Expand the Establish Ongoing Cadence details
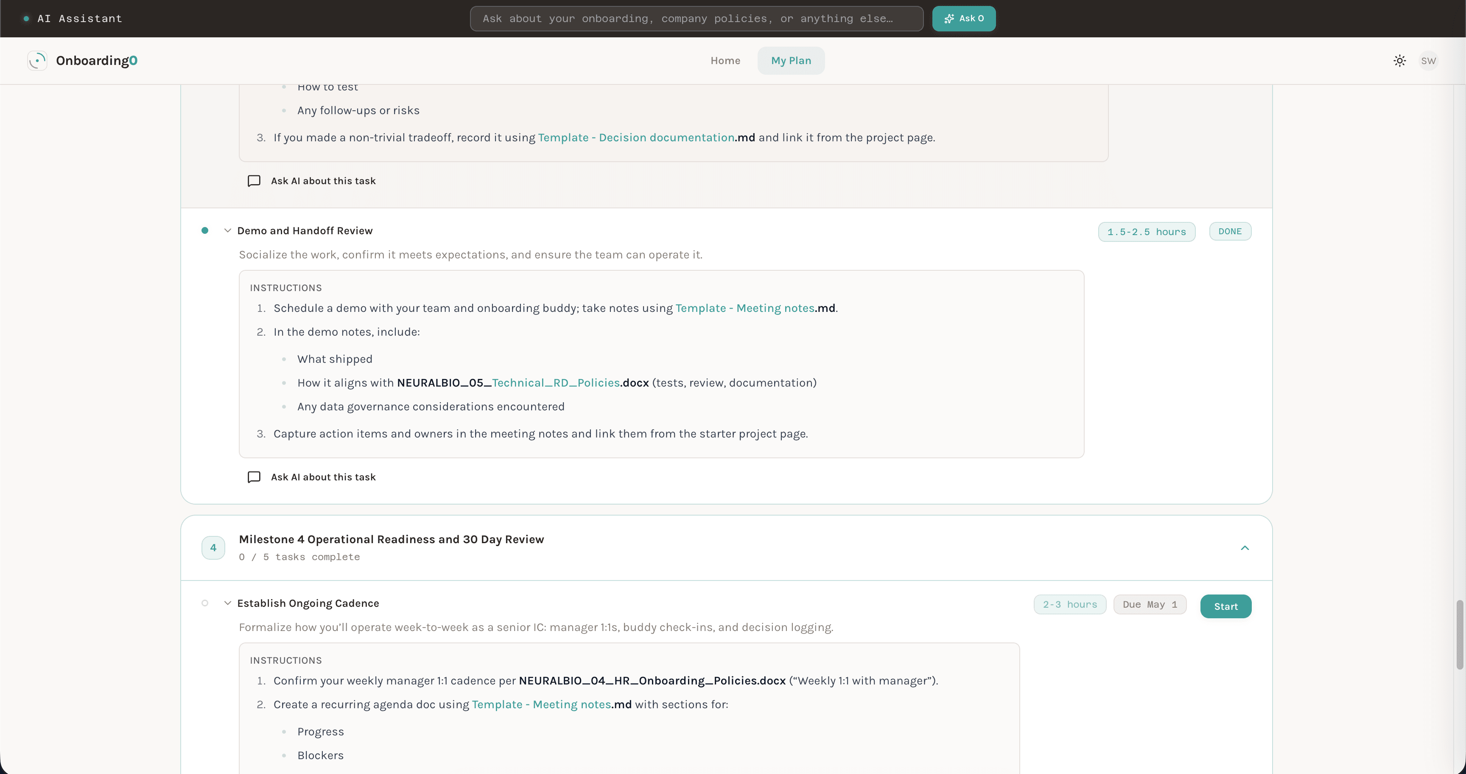 click(x=227, y=603)
